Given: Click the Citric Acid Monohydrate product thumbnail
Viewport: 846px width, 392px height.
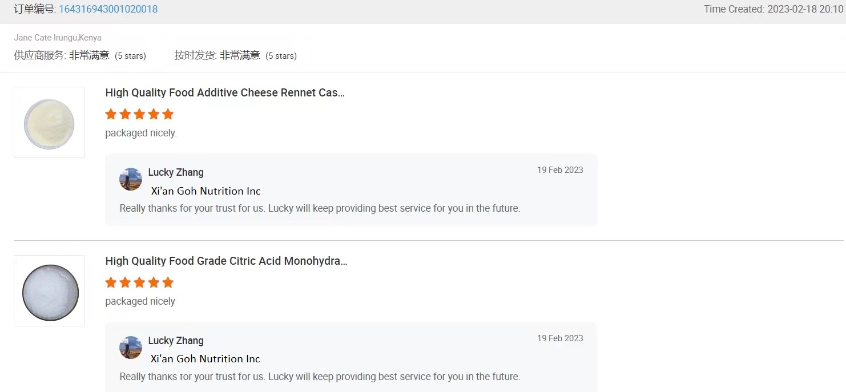Looking at the screenshot, I should (x=50, y=290).
